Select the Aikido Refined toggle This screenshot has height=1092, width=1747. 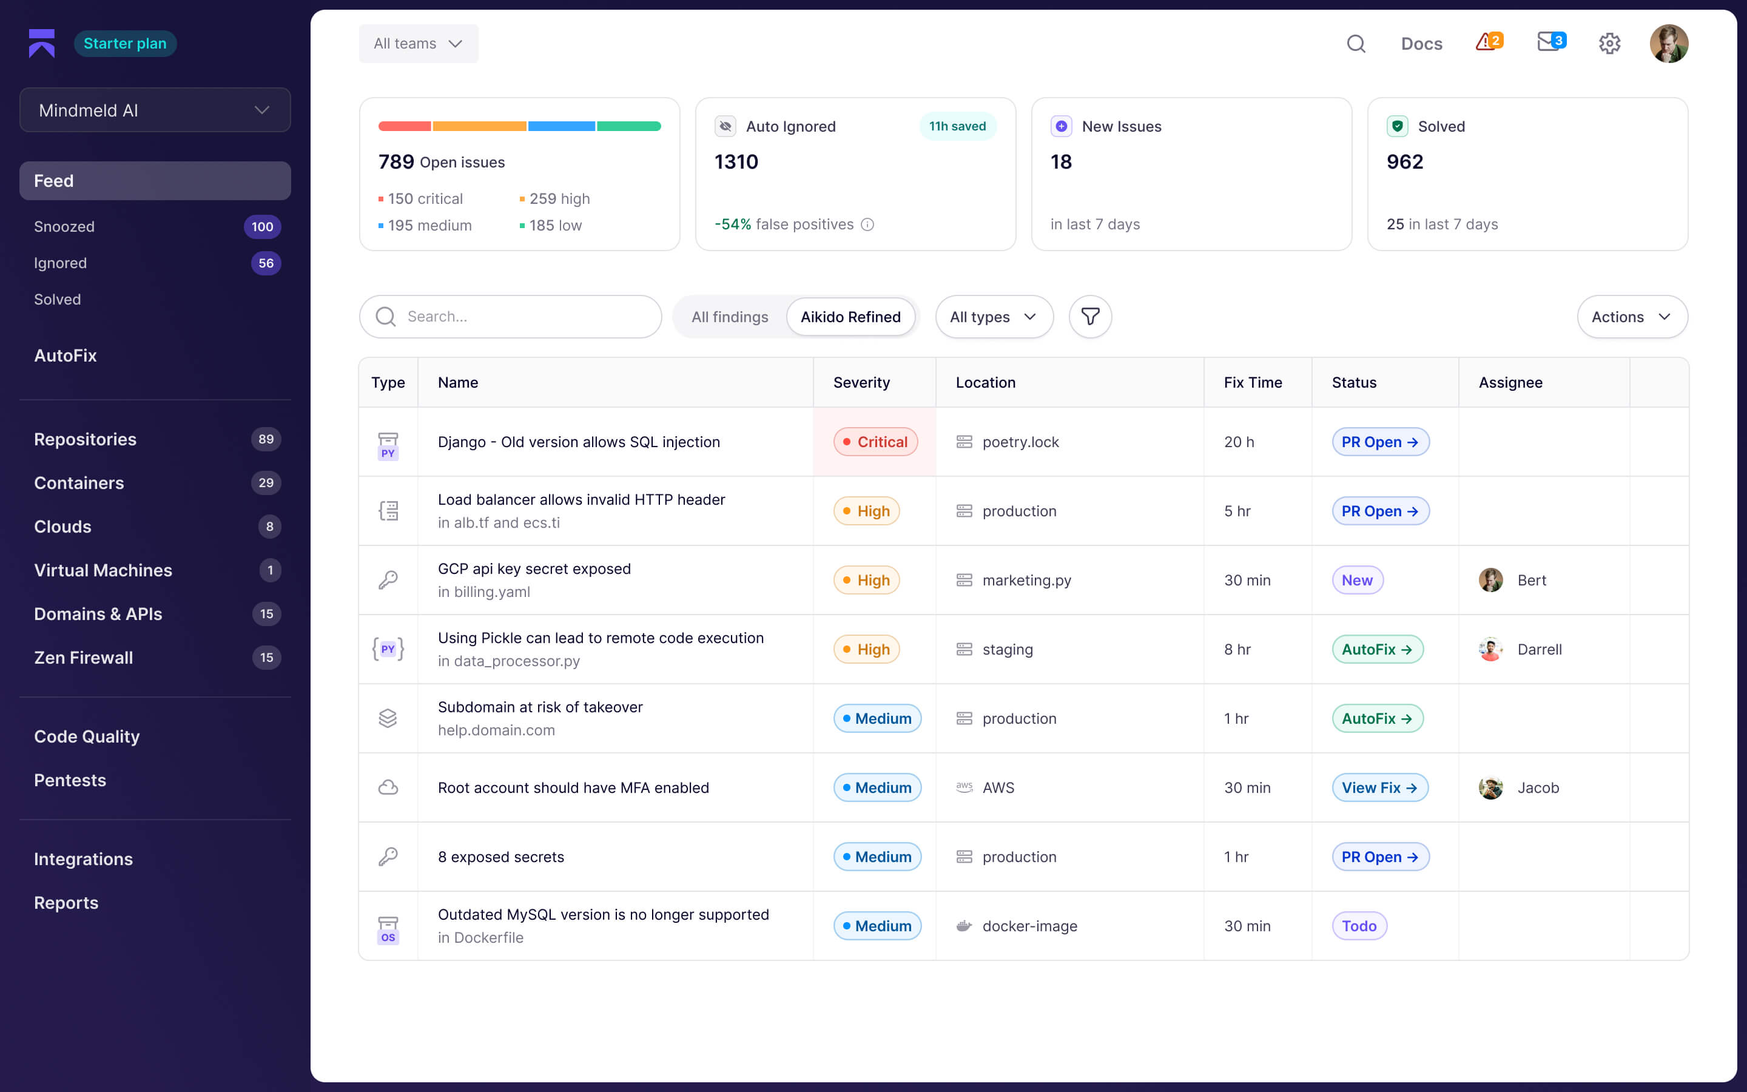pyautogui.click(x=850, y=316)
